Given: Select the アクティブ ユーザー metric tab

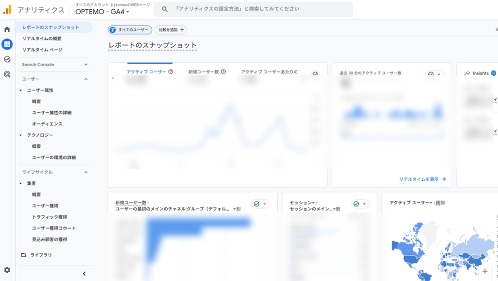Looking at the screenshot, I should (x=147, y=70).
